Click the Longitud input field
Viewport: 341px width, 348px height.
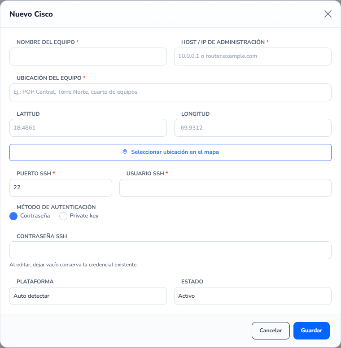click(x=253, y=128)
